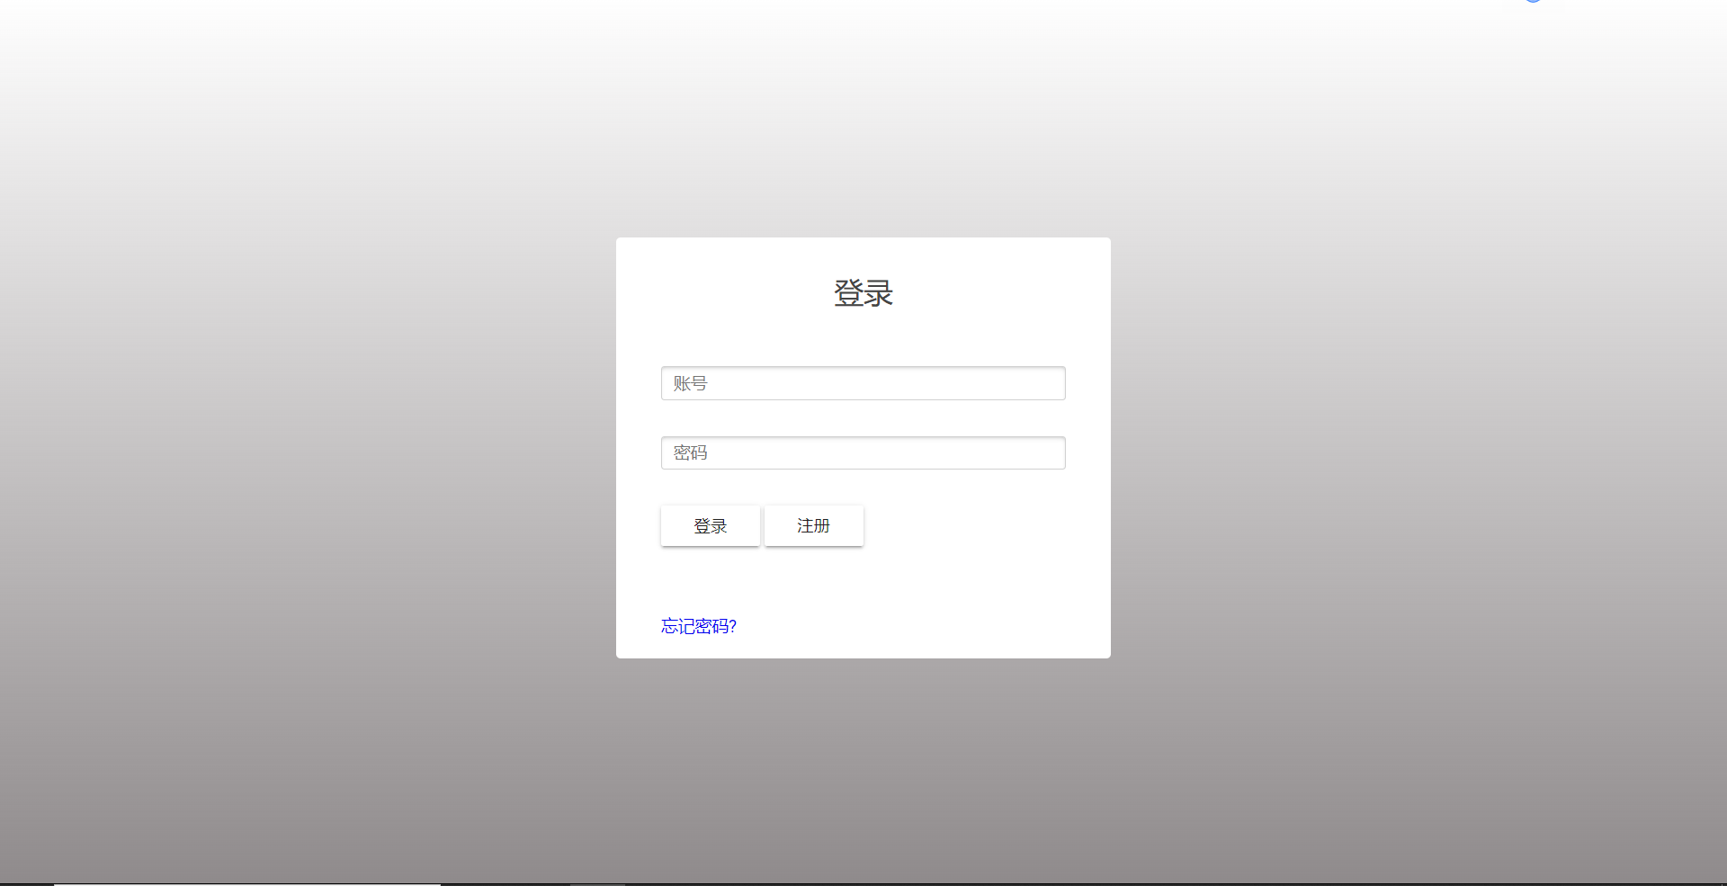Click the partially visible blue circle icon

click(x=1532, y=4)
